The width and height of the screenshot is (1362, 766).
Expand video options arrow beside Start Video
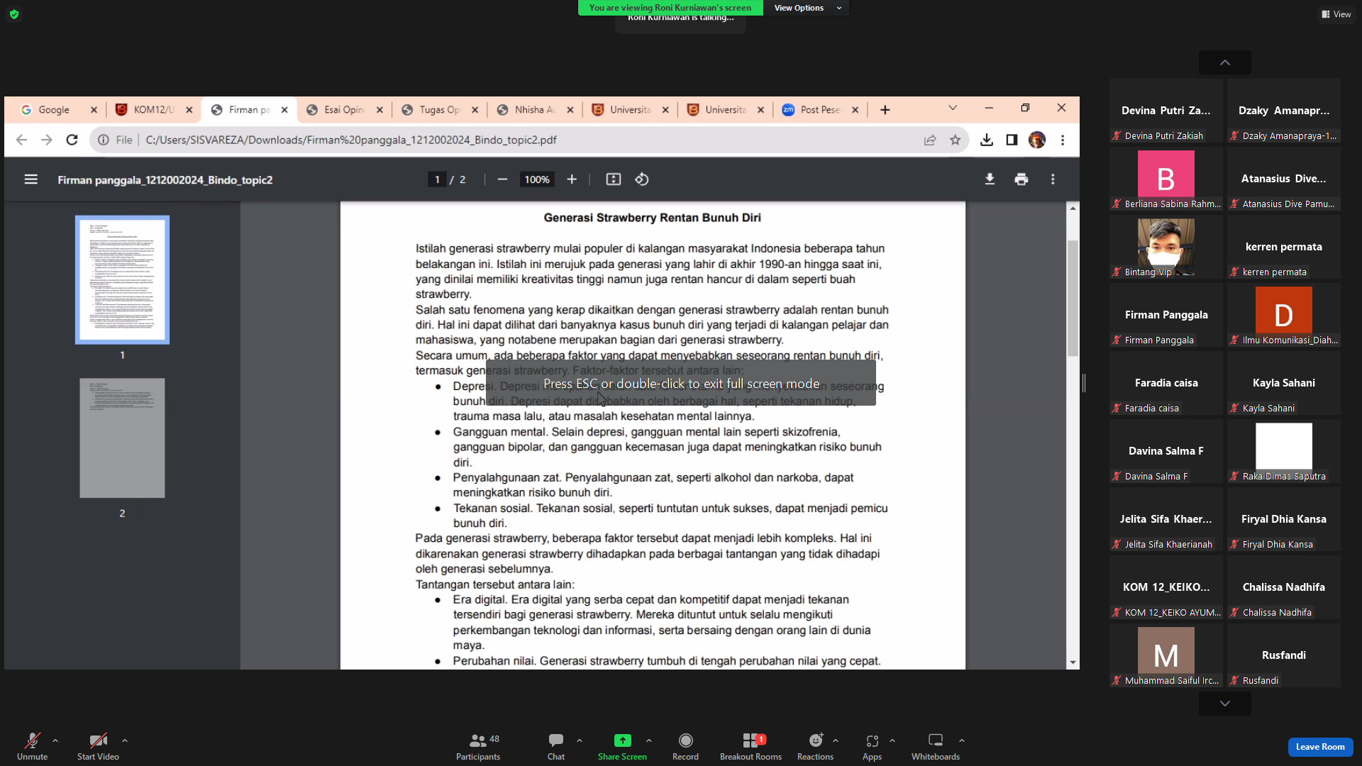pyautogui.click(x=125, y=740)
